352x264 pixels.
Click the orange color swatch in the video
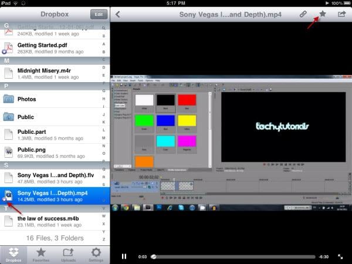[144, 162]
